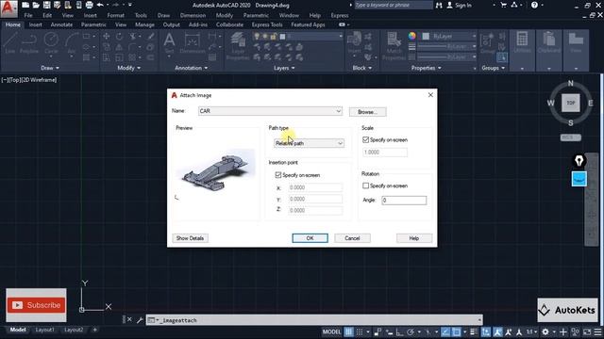Click the color wheel object color swatch
Screen dimensions: 604x339
tap(412, 36)
